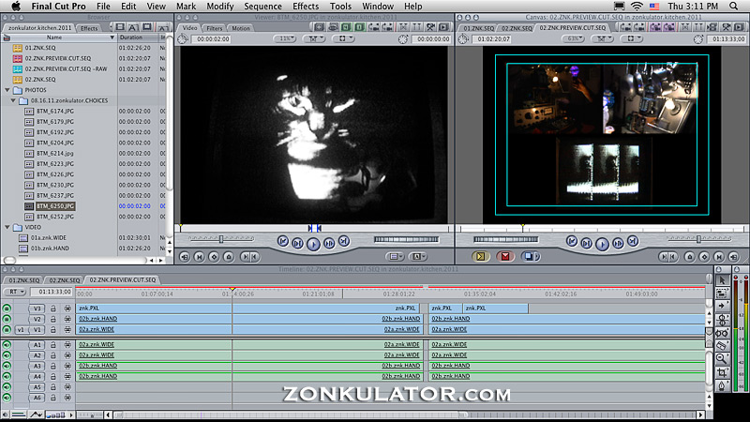Lock the V3 track

[x=53, y=309]
